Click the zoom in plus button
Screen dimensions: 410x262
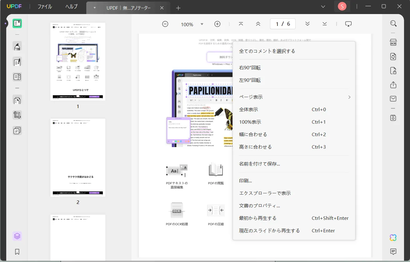click(217, 24)
